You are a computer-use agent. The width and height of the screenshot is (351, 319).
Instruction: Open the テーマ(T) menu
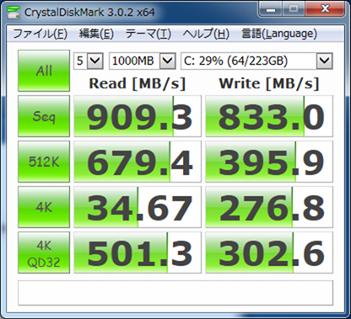tap(148, 34)
